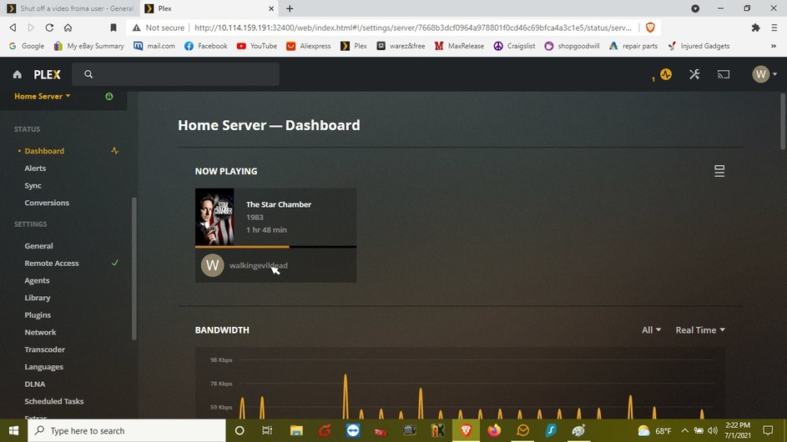Viewport: 787px width, 442px height.
Task: Open Agents settings
Action: (x=38, y=280)
